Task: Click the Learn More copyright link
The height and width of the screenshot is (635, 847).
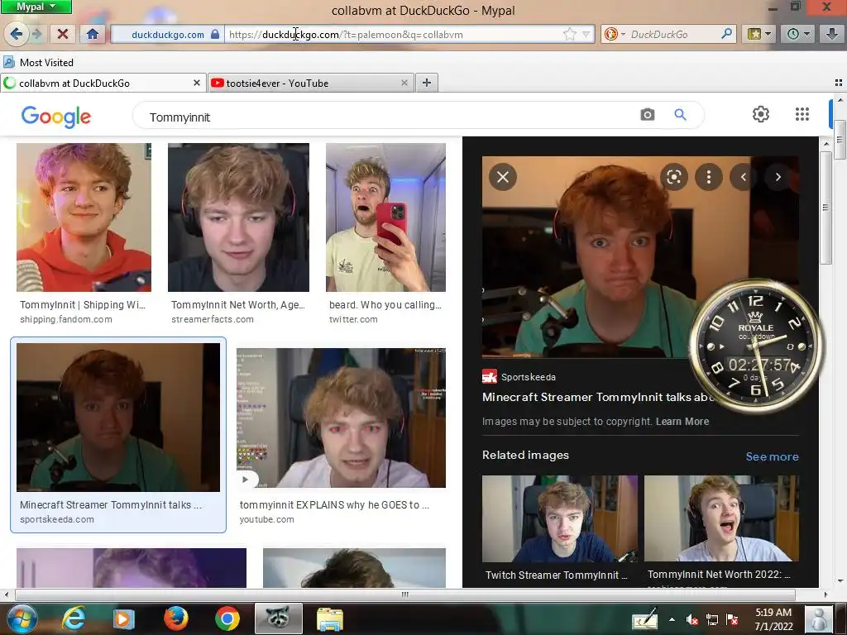Action: click(682, 421)
